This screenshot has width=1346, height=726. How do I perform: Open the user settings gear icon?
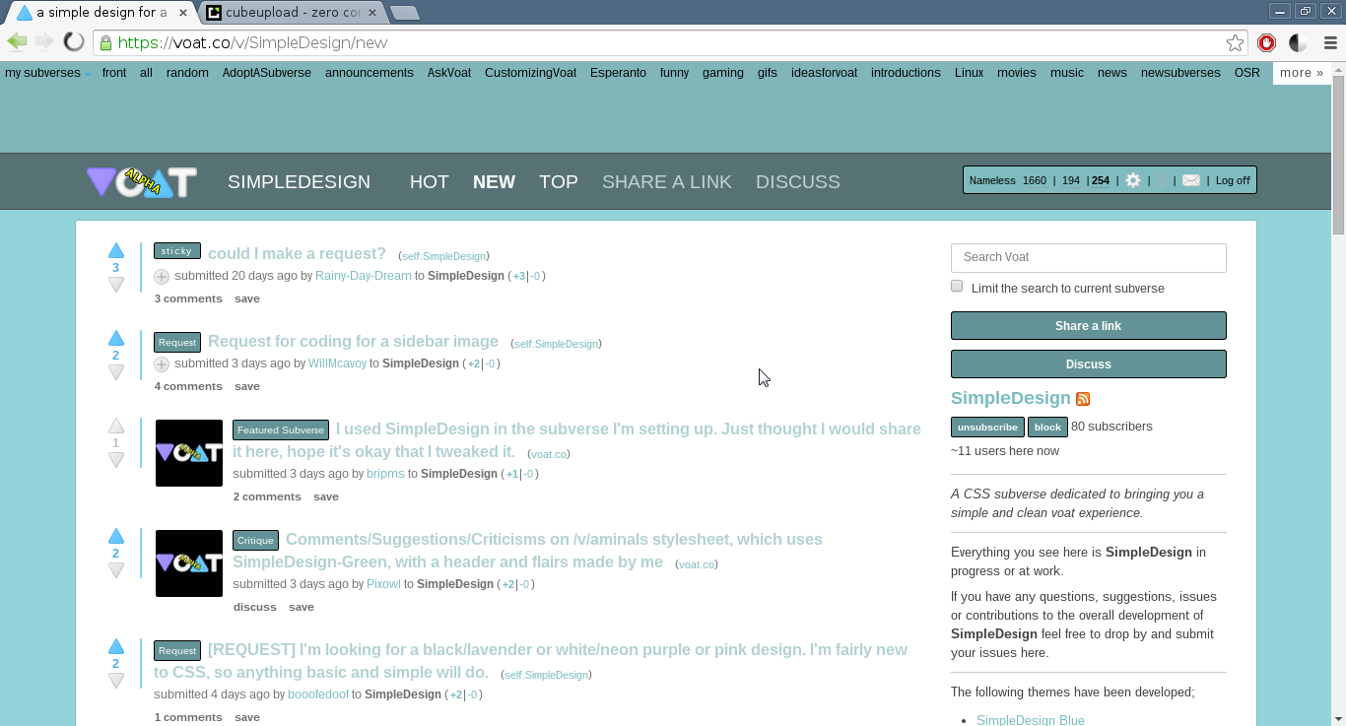pos(1133,180)
